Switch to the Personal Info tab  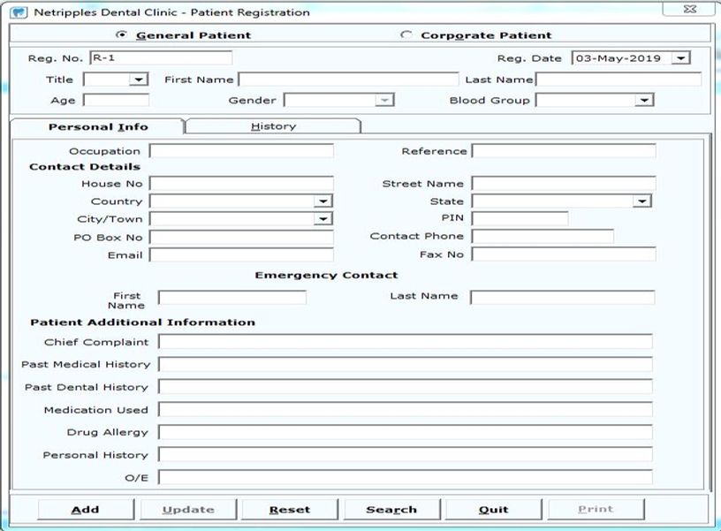click(97, 126)
